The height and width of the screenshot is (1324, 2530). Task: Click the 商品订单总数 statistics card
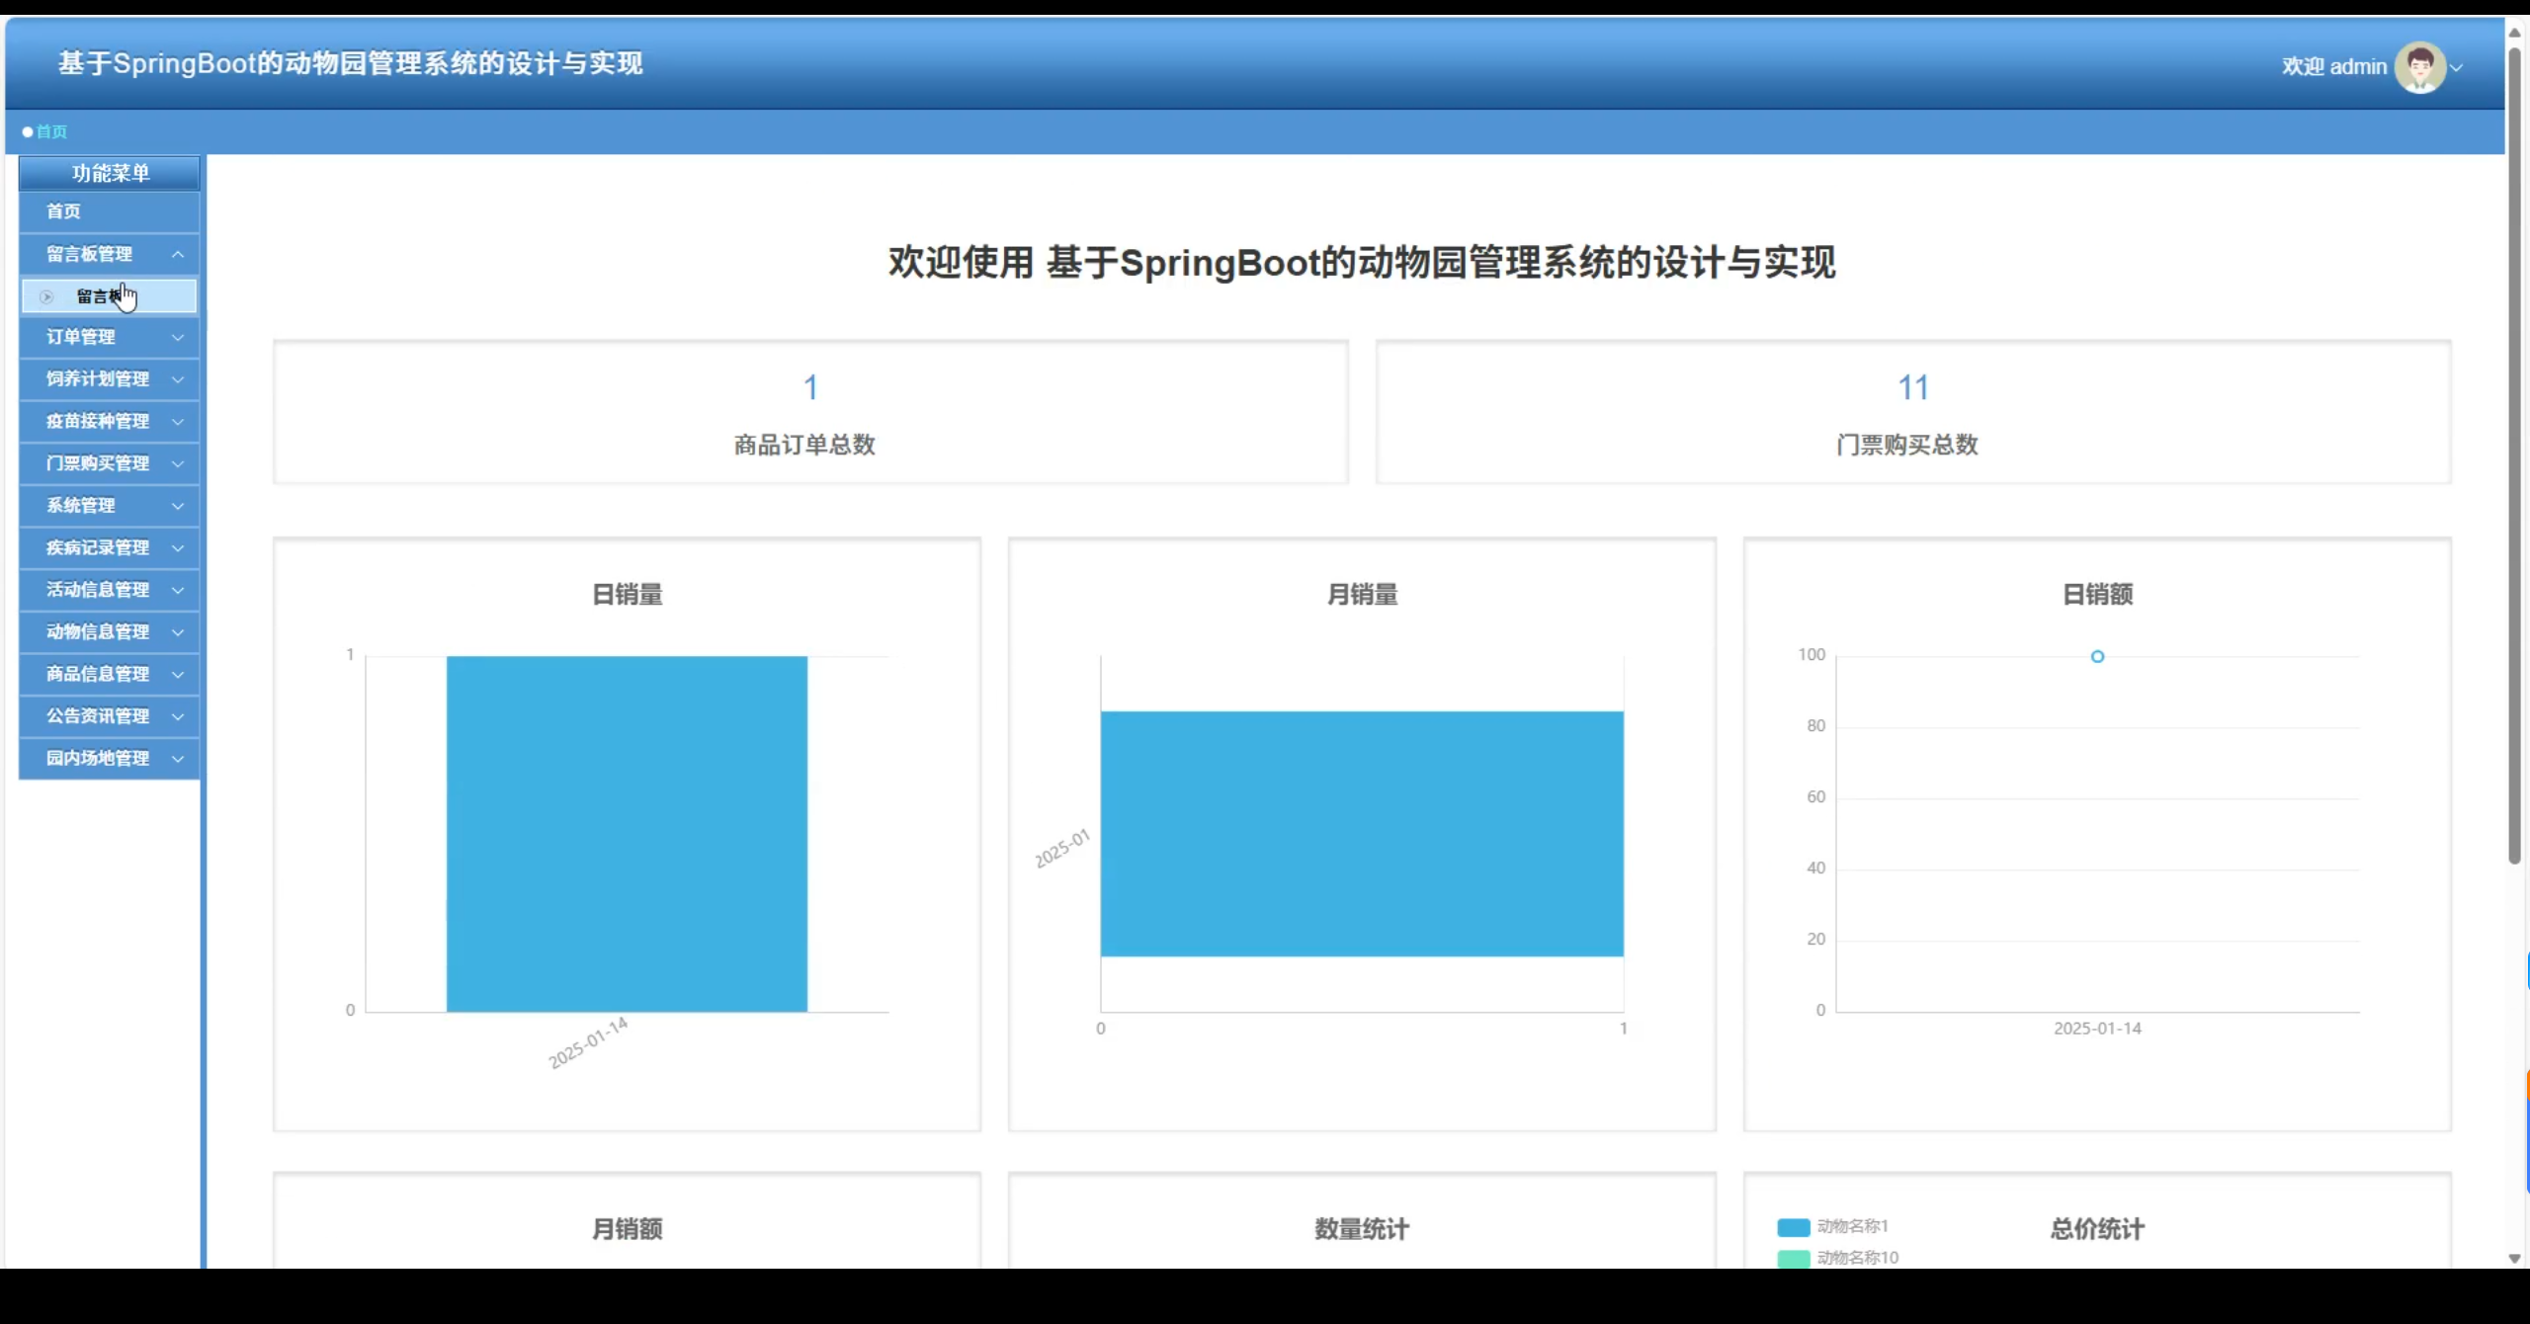click(x=810, y=413)
